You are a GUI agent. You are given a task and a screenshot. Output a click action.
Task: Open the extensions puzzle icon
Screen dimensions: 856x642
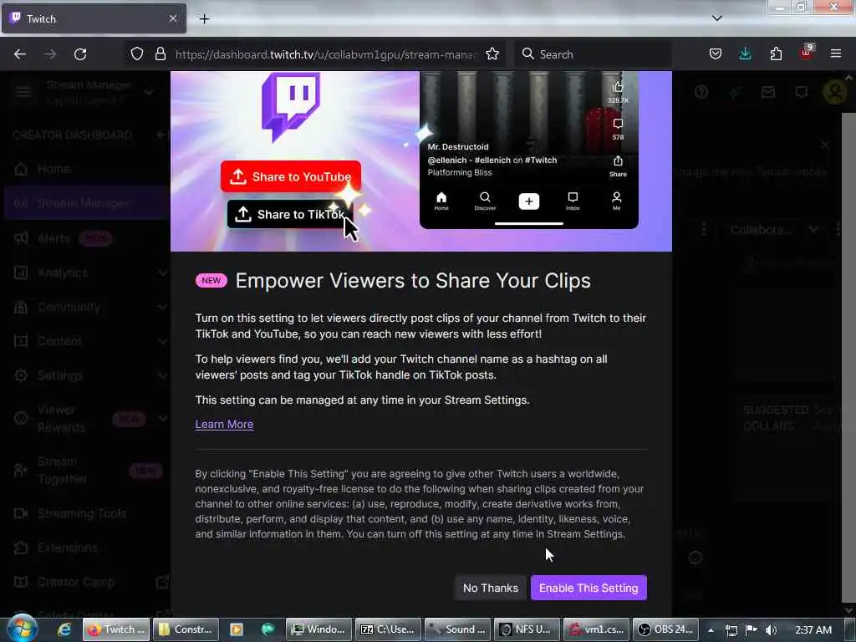click(x=776, y=54)
